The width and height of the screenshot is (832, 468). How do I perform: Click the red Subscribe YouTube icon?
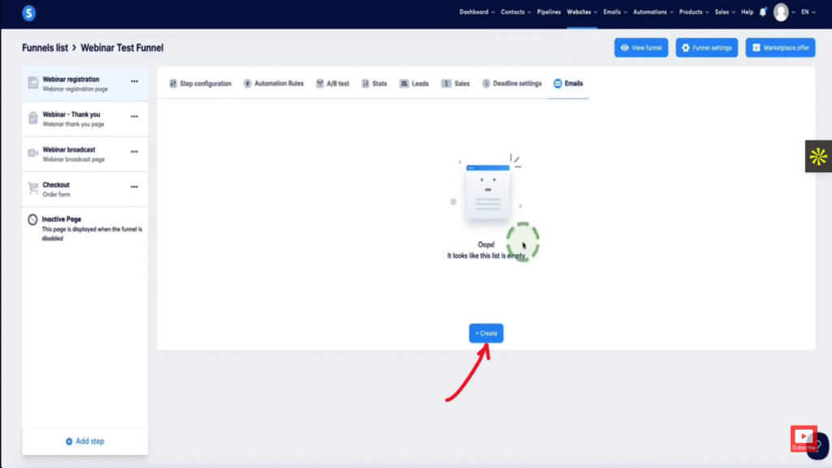[804, 438]
